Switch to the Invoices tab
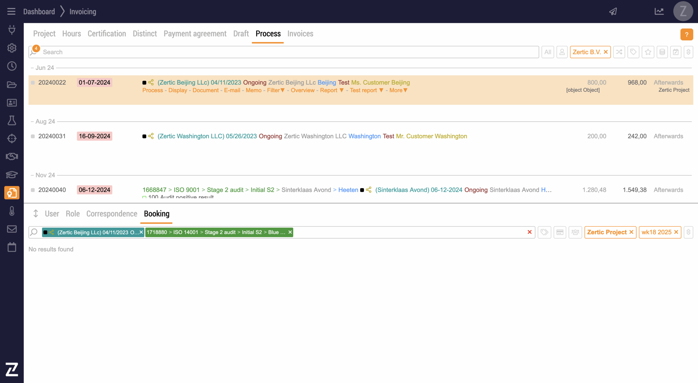Screen dimensions: 698x383 pos(300,34)
